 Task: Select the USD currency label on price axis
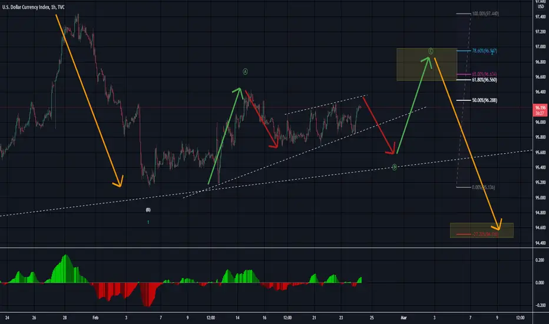coord(541,6)
